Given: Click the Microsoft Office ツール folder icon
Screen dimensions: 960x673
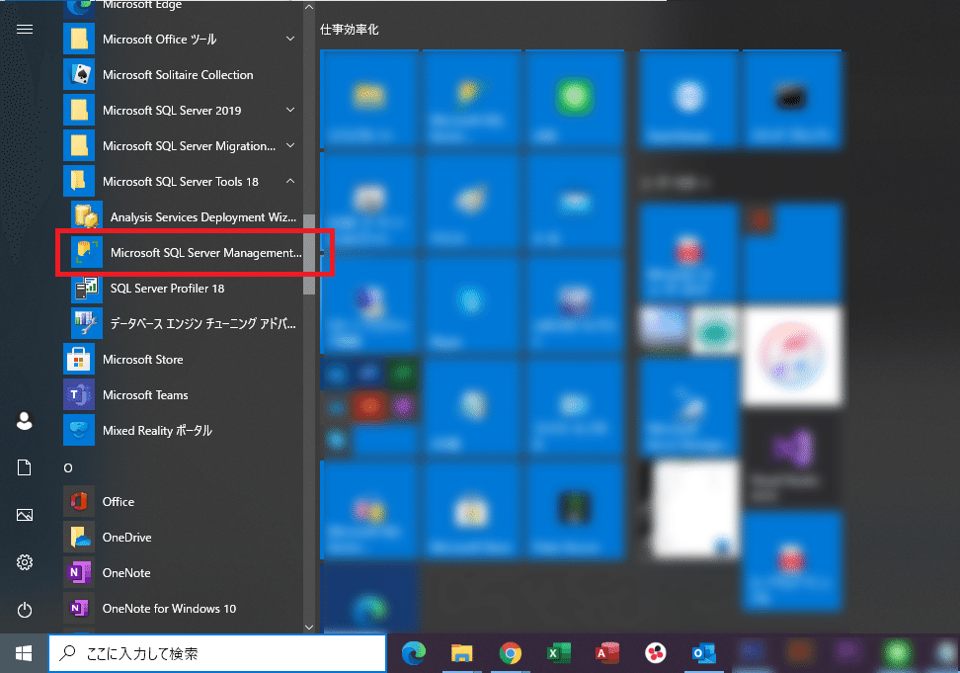Looking at the screenshot, I should [x=79, y=40].
